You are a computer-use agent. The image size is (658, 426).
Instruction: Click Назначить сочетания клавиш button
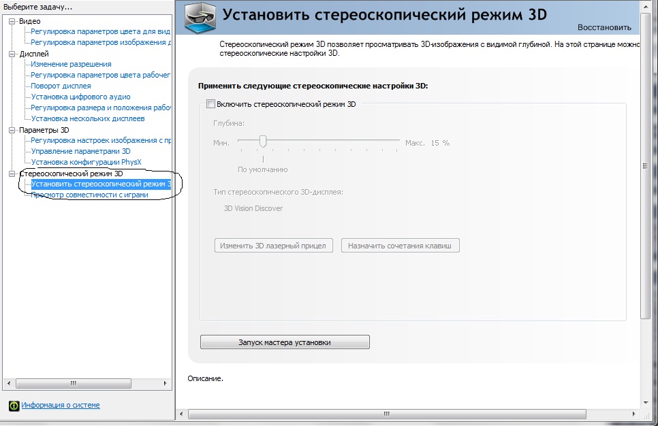point(401,246)
